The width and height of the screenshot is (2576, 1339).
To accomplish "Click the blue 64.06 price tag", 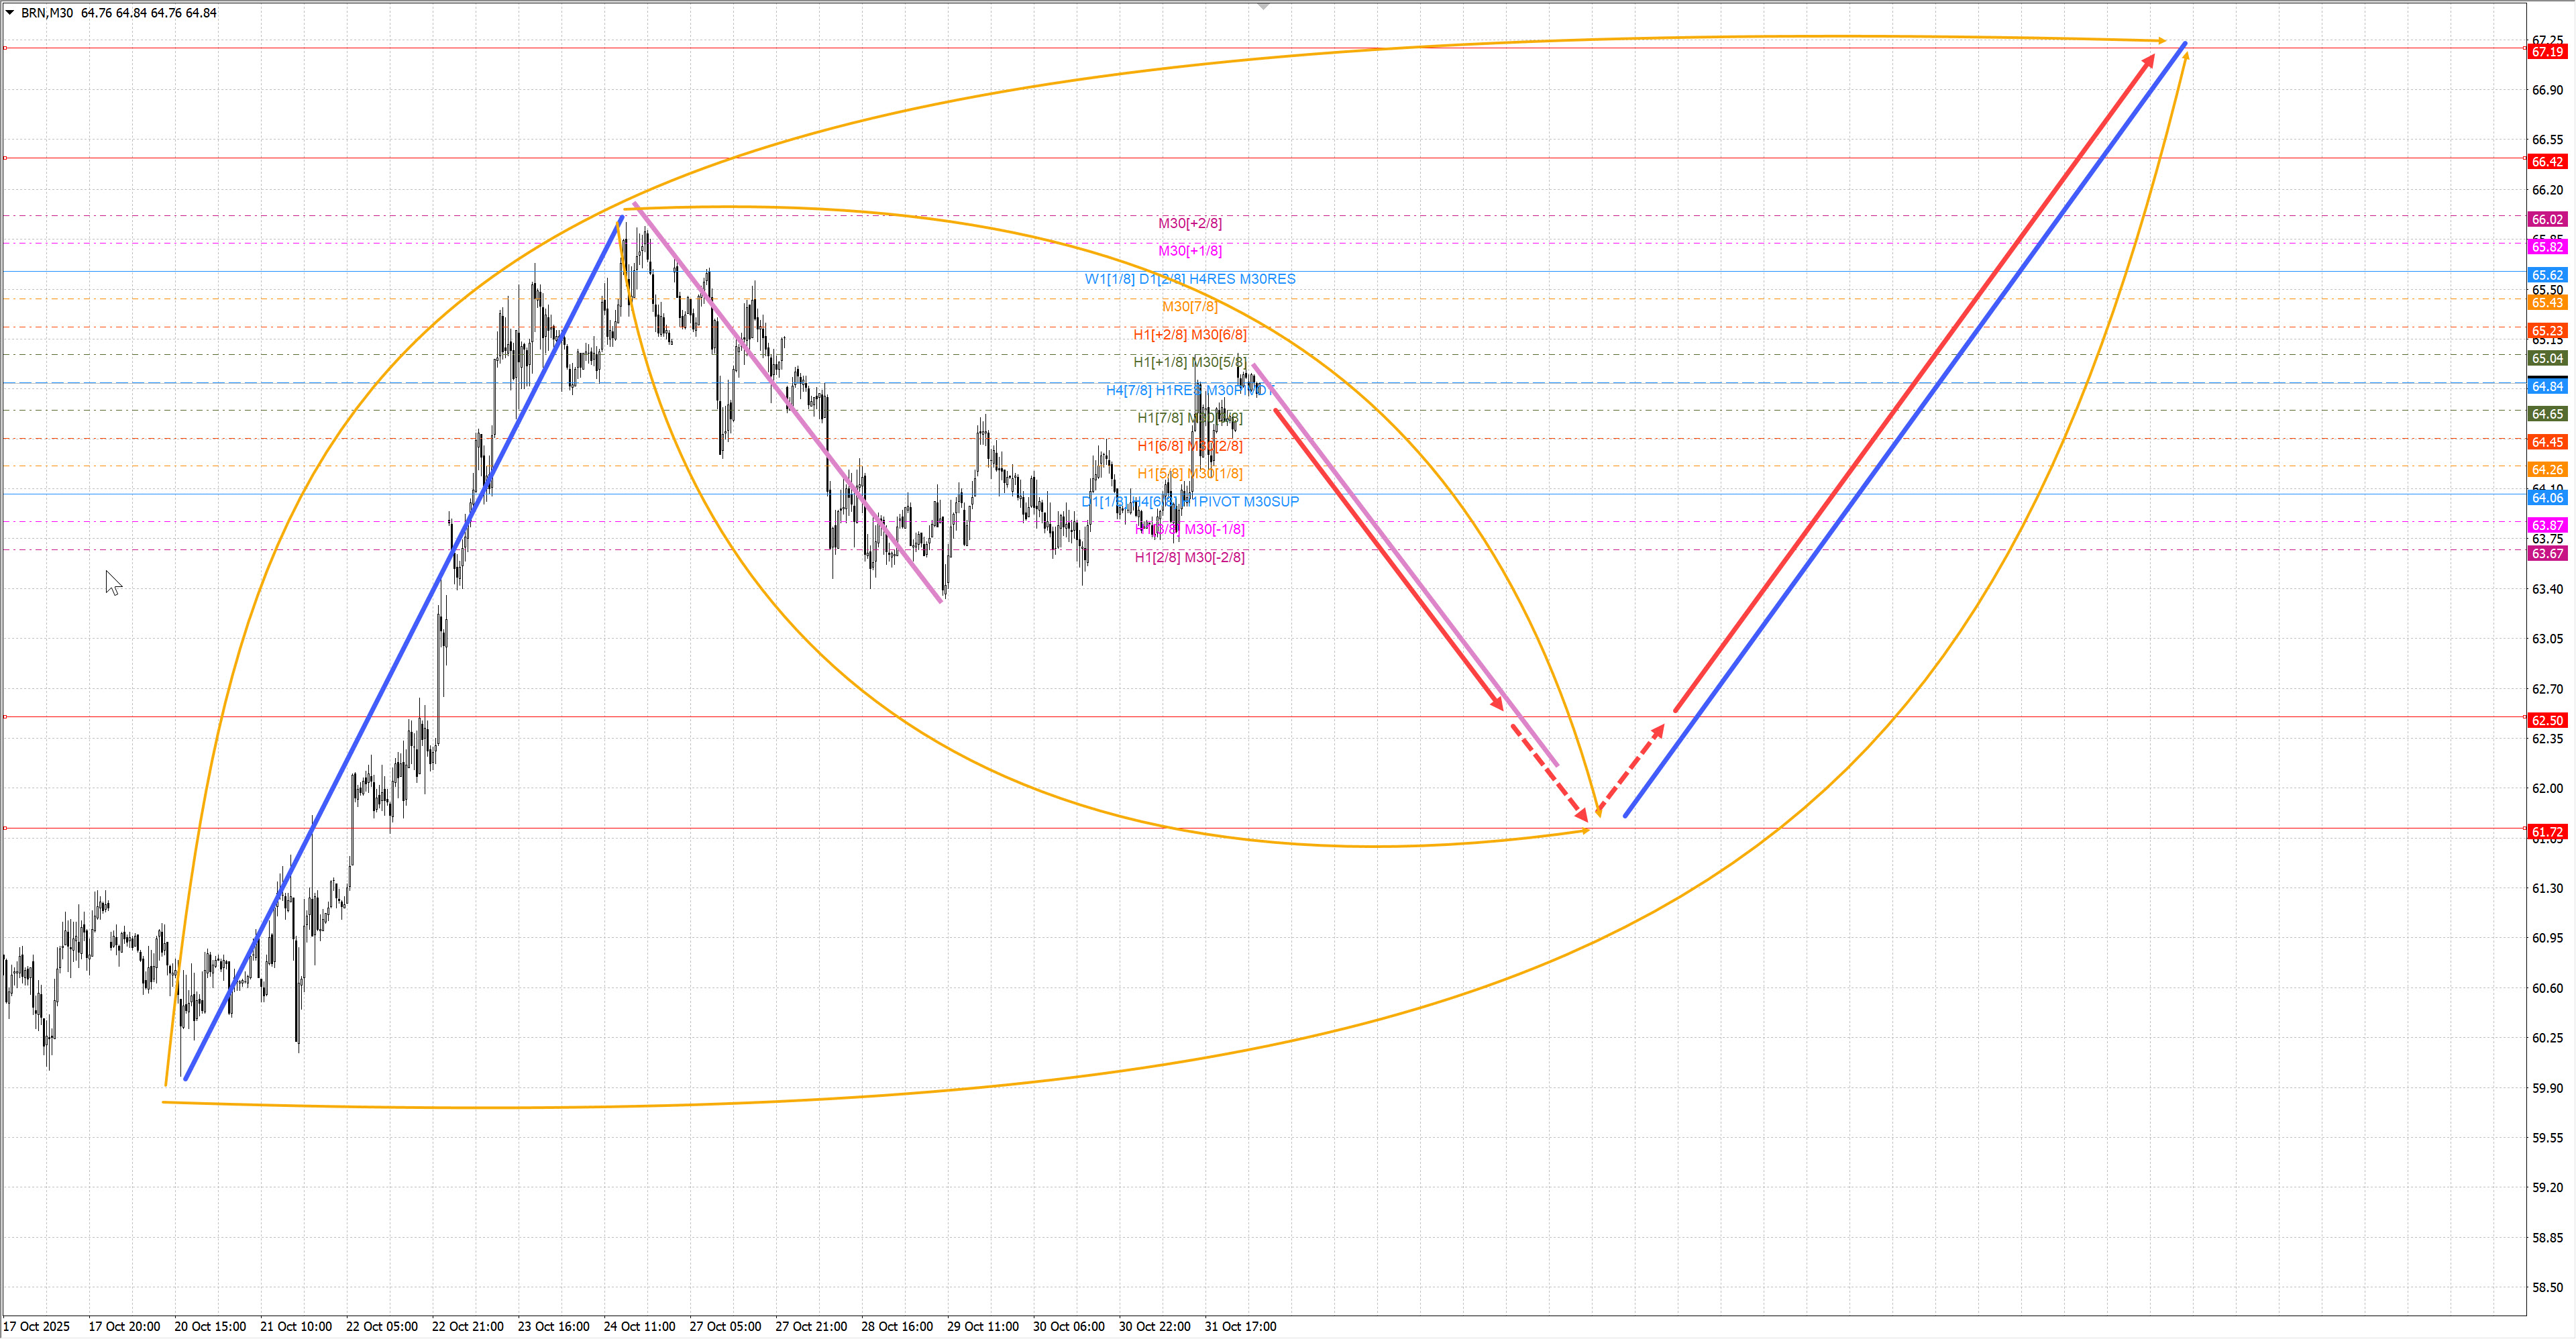I will [2547, 498].
